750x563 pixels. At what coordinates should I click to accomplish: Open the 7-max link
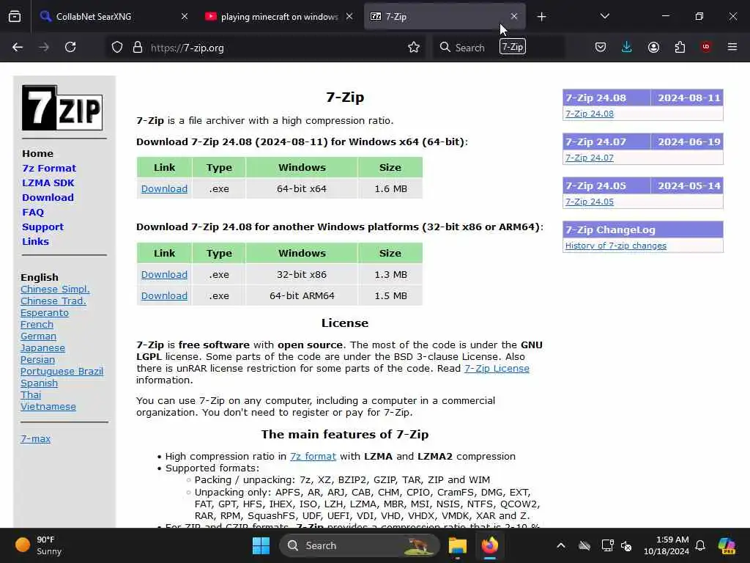[35, 438]
